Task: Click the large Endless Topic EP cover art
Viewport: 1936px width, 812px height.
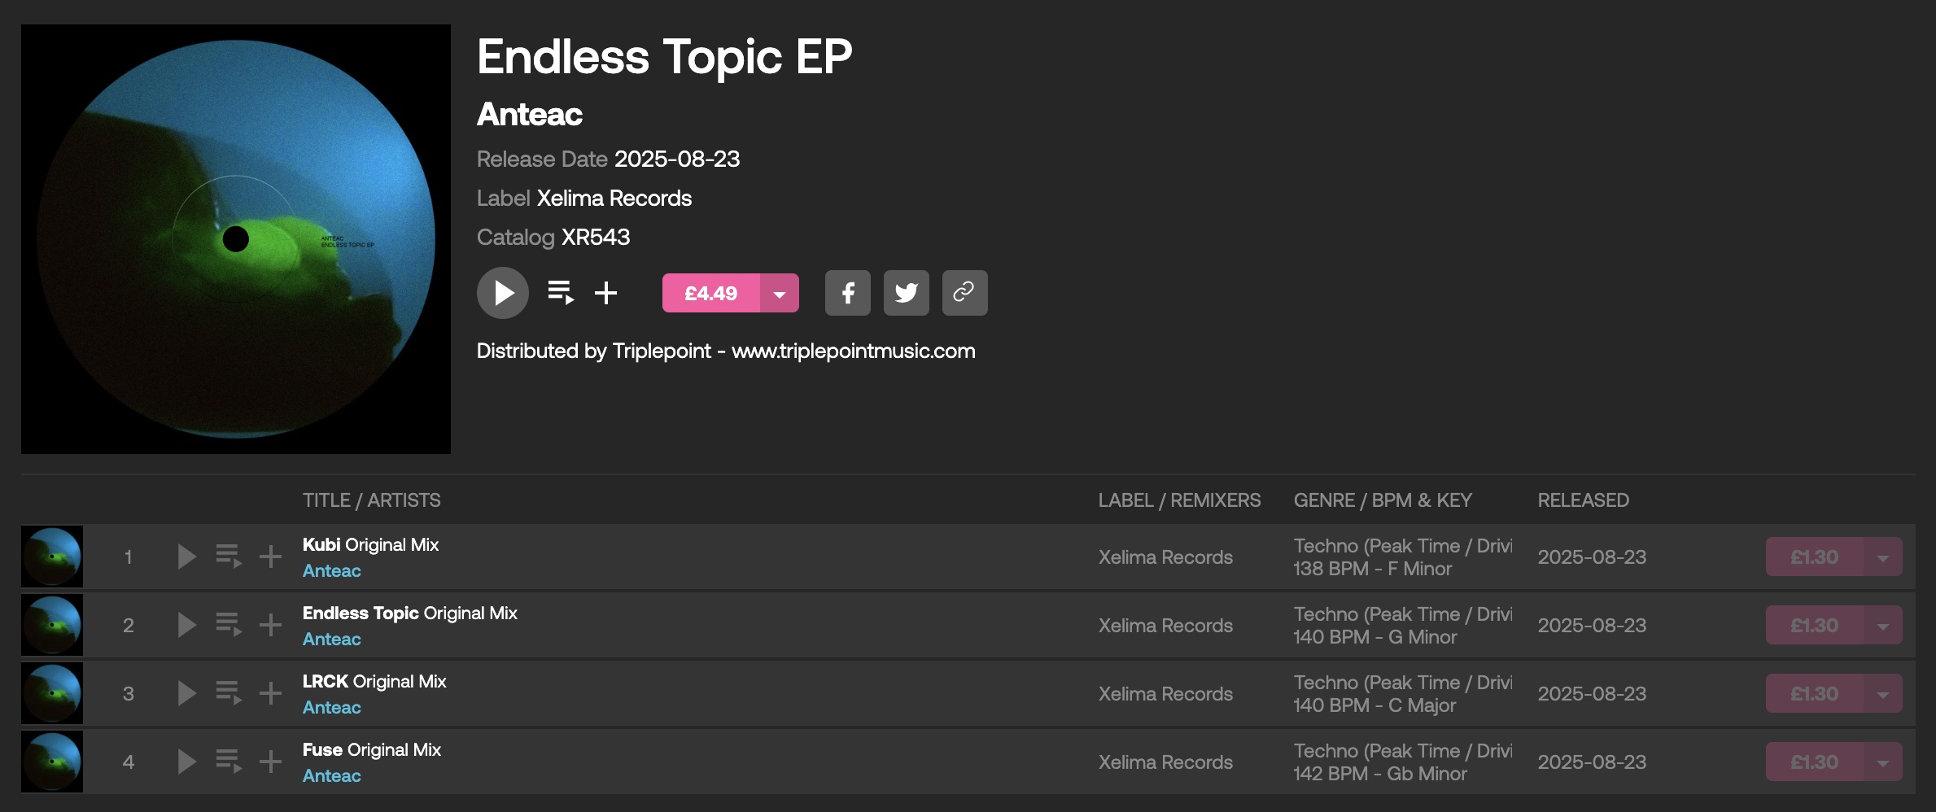Action: point(236,239)
